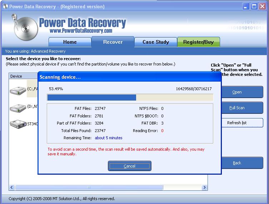Viewport: 269px width, 204px height.
Task: Click the Open button
Action: [x=242, y=92]
